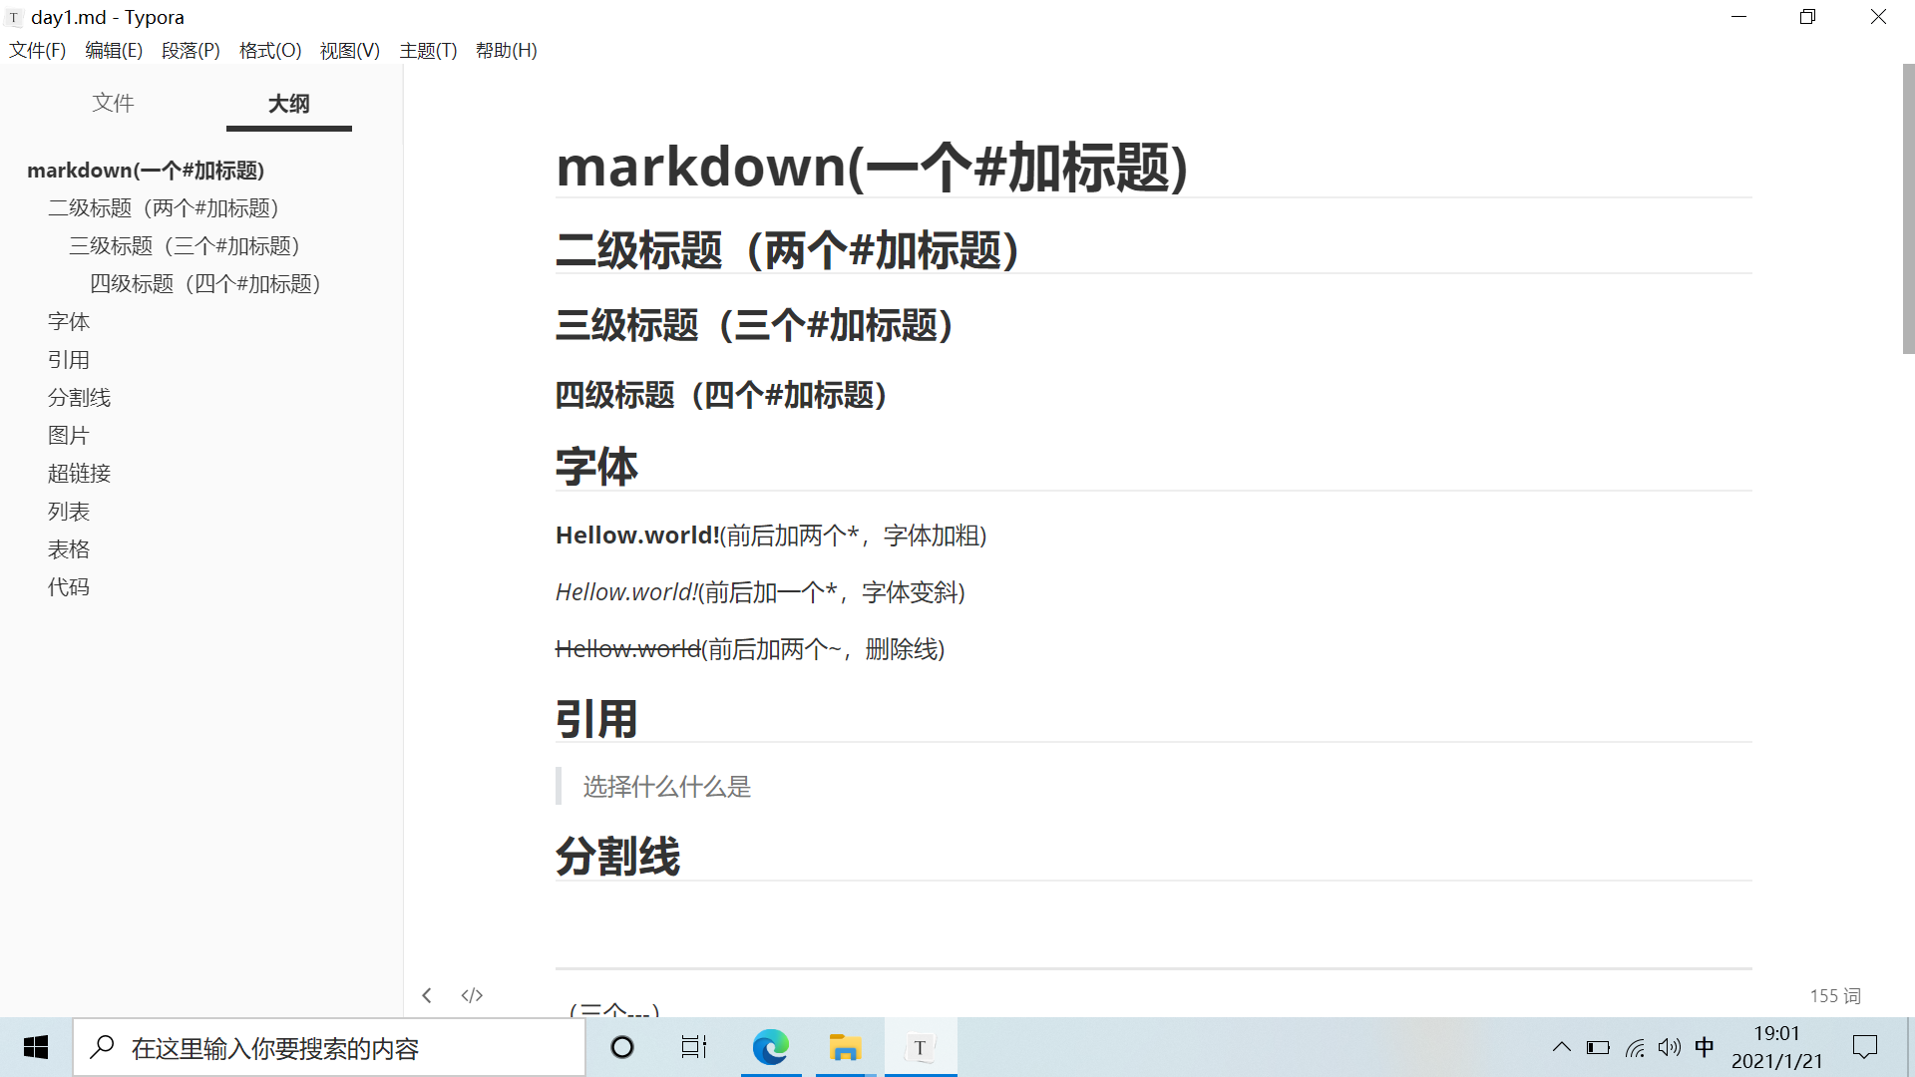Click the Windows search input box

(329, 1048)
